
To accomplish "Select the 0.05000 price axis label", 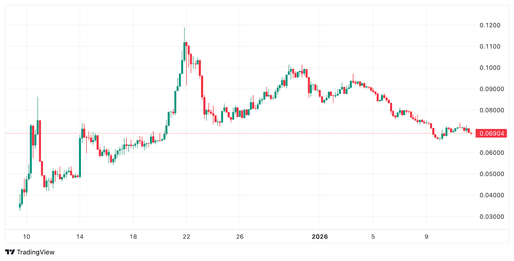I will (492, 174).
